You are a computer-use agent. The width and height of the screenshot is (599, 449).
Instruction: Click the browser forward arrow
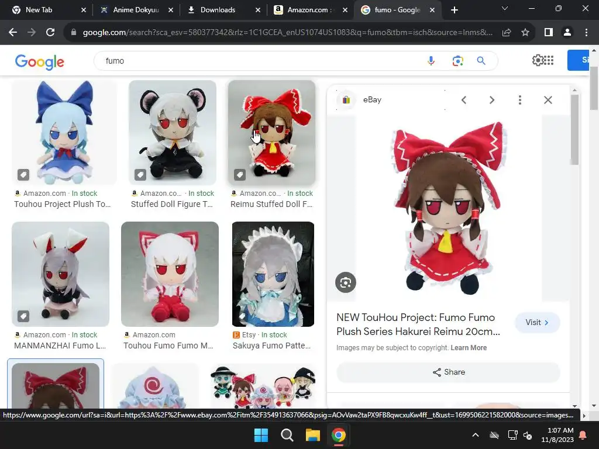click(32, 33)
